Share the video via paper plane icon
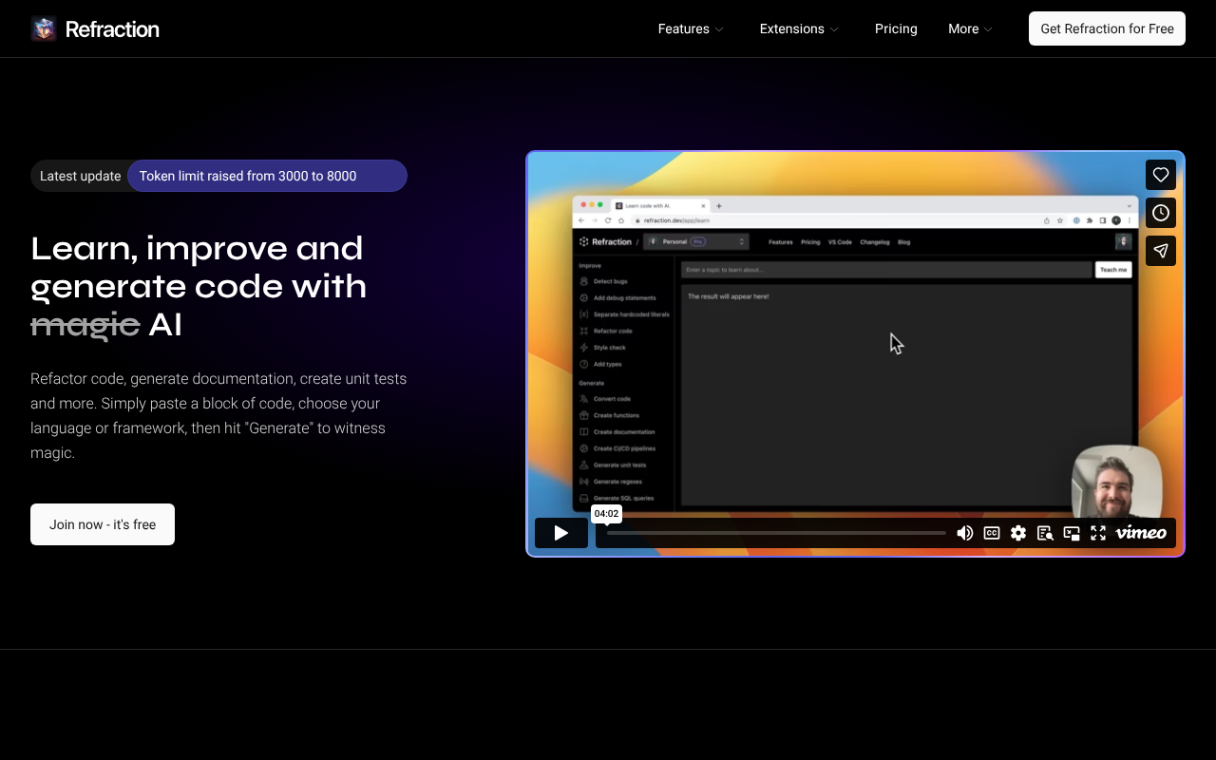The width and height of the screenshot is (1216, 760). (1160, 251)
